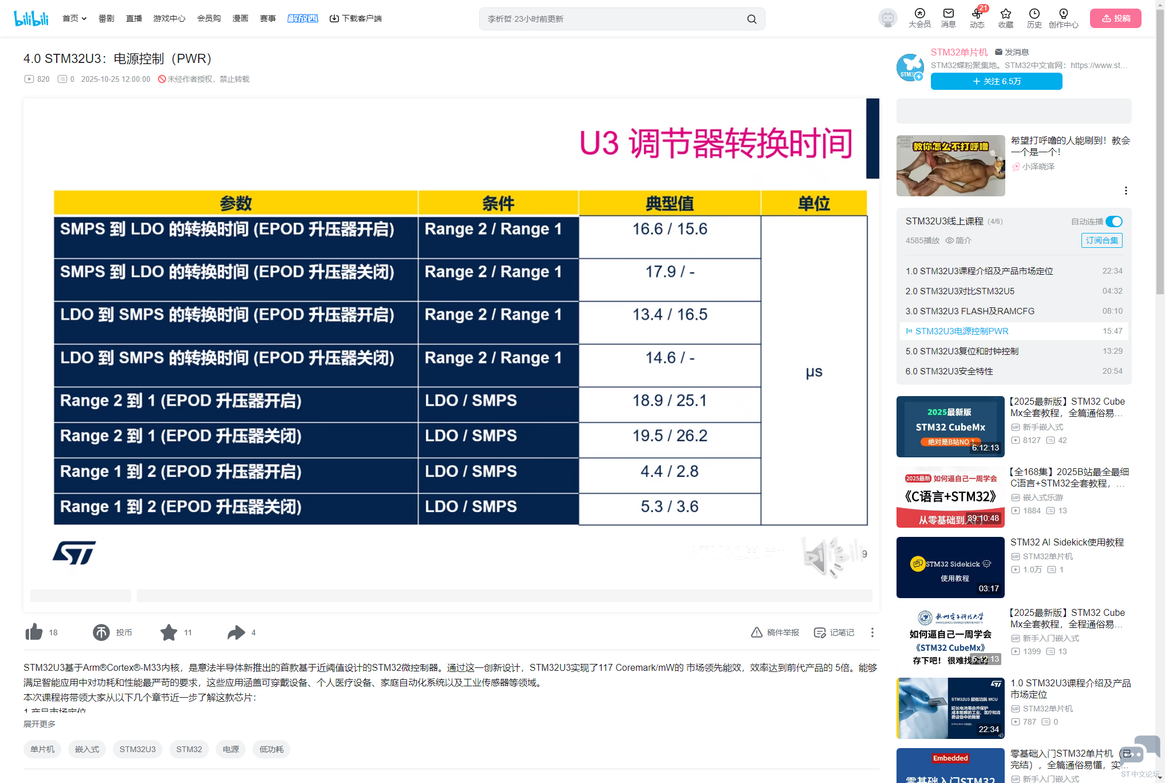Screen dimensions: 1165x783
Task: Open messages (消息) envelope icon
Action: [949, 14]
